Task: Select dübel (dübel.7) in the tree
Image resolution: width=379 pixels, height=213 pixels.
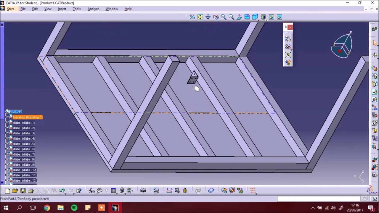Action: pos(24,154)
